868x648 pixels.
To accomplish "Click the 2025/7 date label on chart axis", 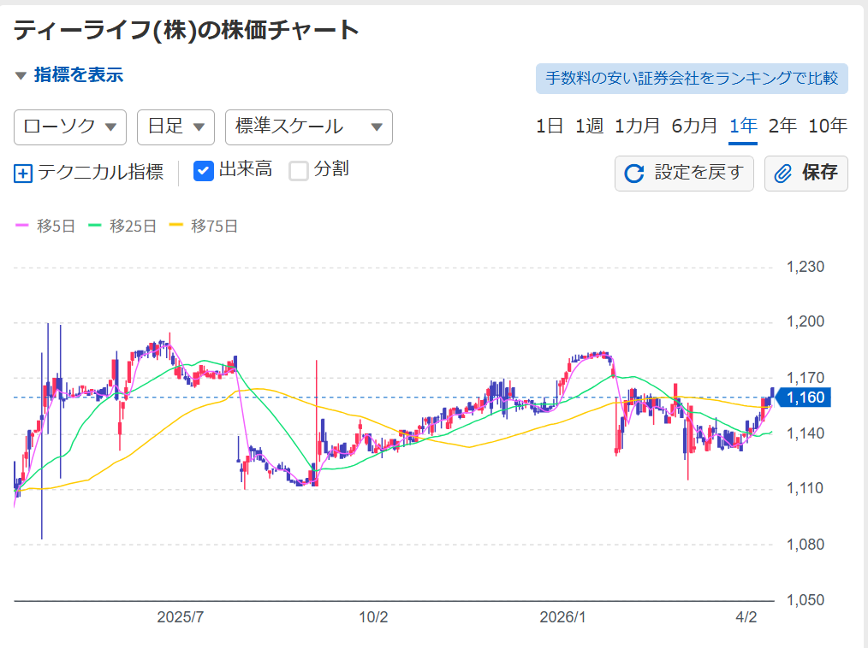I will point(180,617).
